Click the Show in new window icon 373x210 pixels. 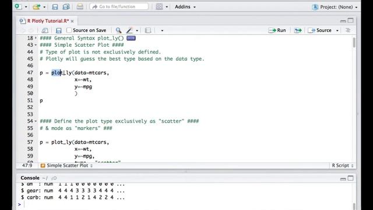point(45,30)
